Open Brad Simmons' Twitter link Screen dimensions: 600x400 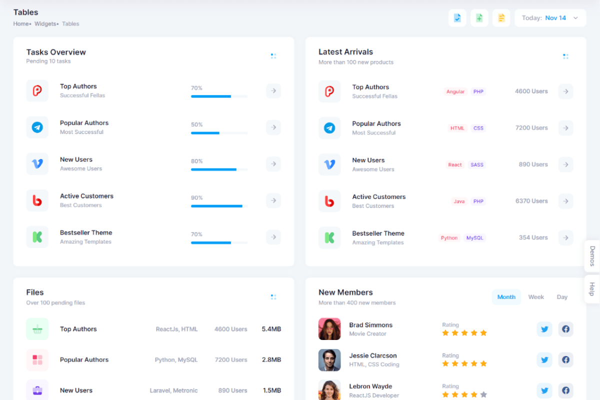pyautogui.click(x=544, y=329)
